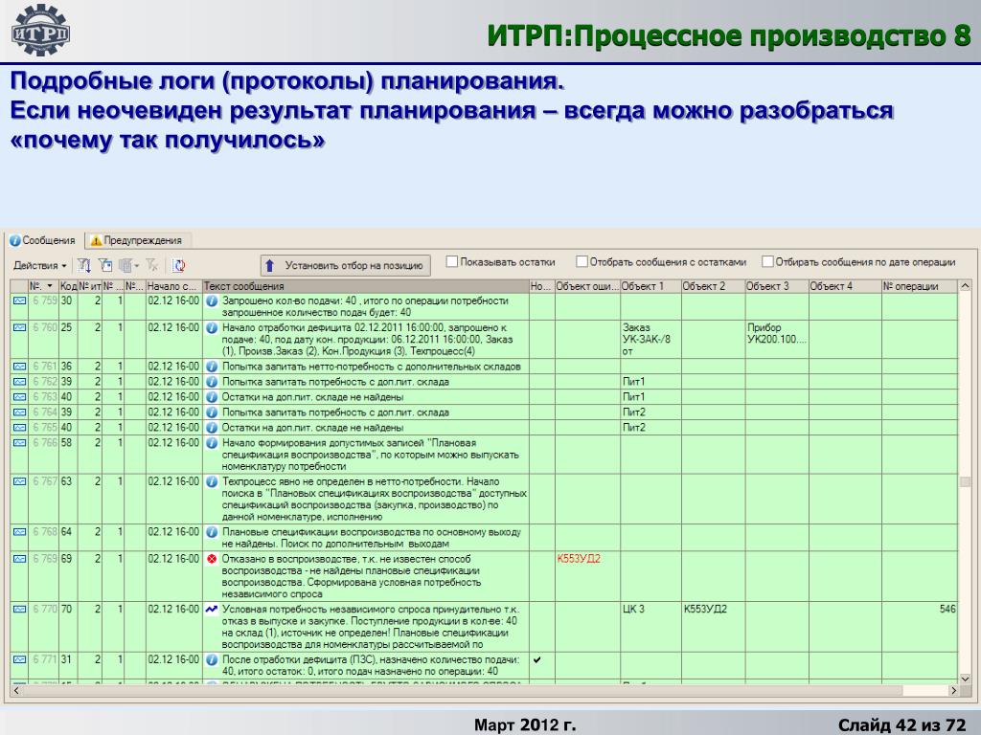The width and height of the screenshot is (981, 735).
Task: Check Отобрать сообщения с остатками
Action: (582, 262)
